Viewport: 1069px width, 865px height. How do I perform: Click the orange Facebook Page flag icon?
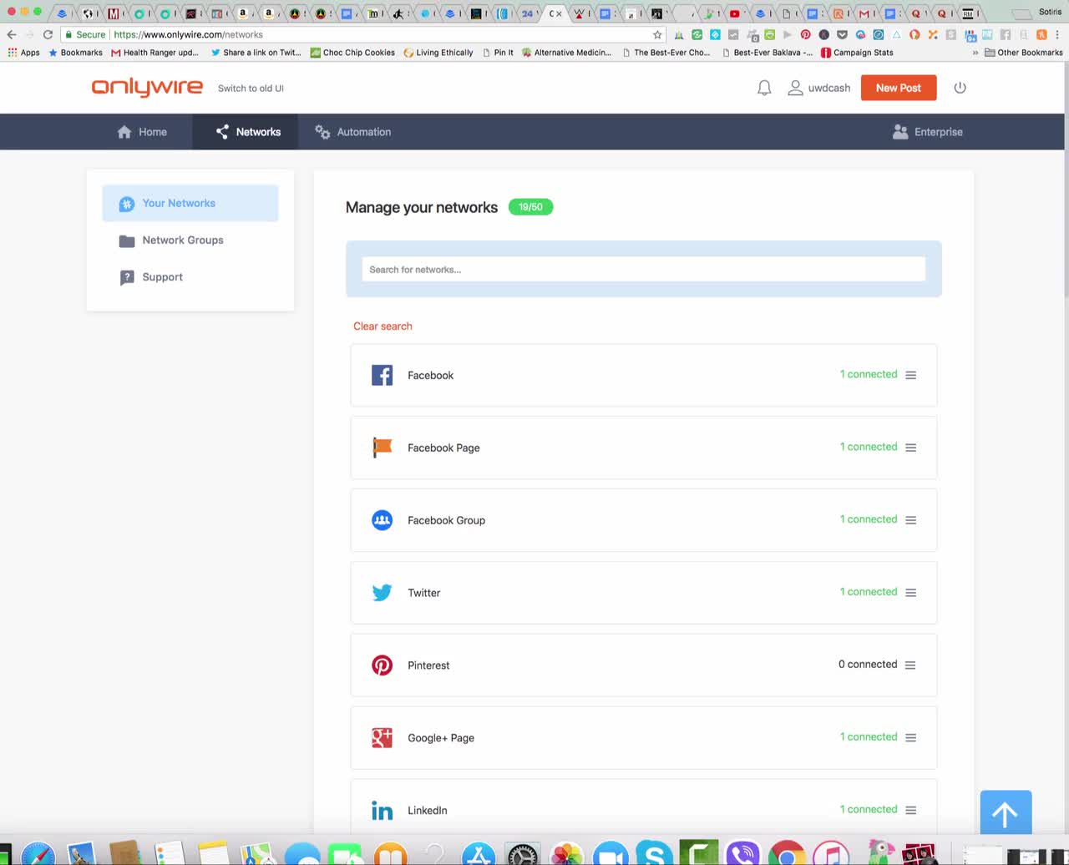coord(382,448)
